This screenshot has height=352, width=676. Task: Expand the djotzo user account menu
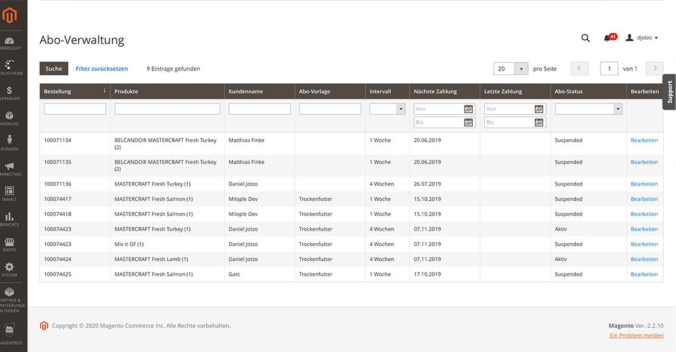642,38
